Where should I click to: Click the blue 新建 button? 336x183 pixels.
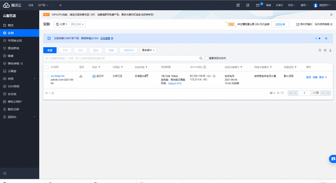[x=50, y=50]
